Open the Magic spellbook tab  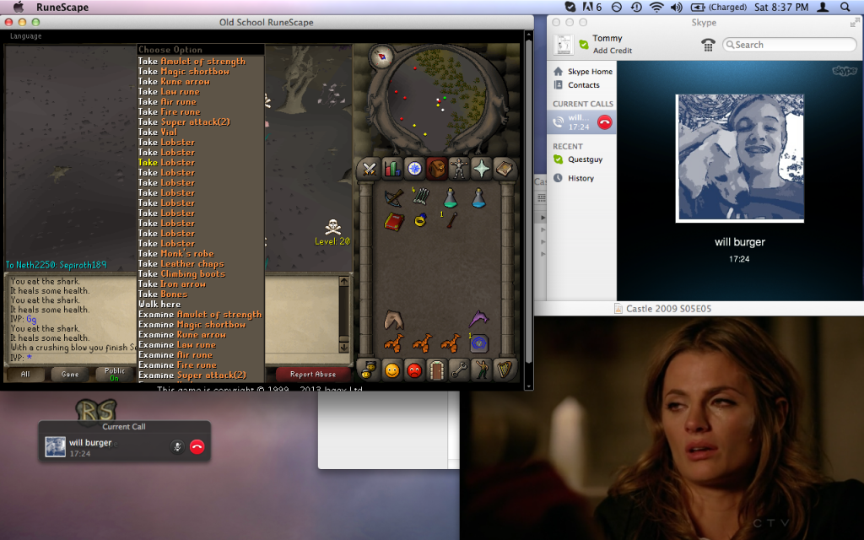click(505, 168)
